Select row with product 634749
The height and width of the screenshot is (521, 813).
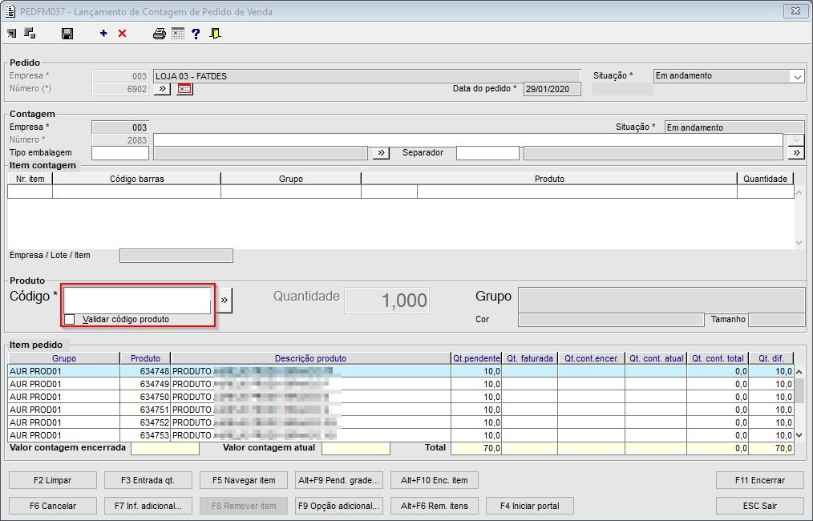[400, 384]
